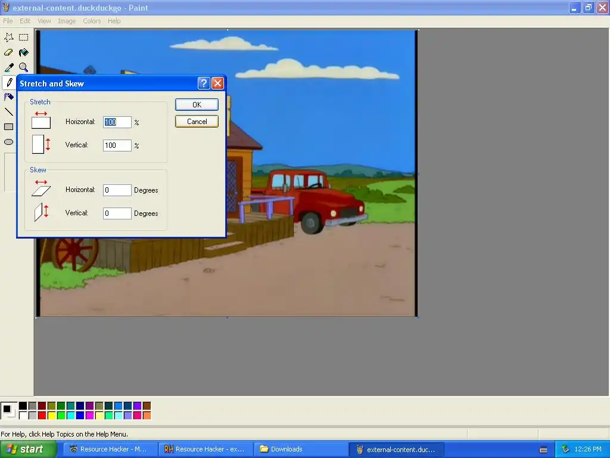Pick the white palette color

[x=23, y=415]
